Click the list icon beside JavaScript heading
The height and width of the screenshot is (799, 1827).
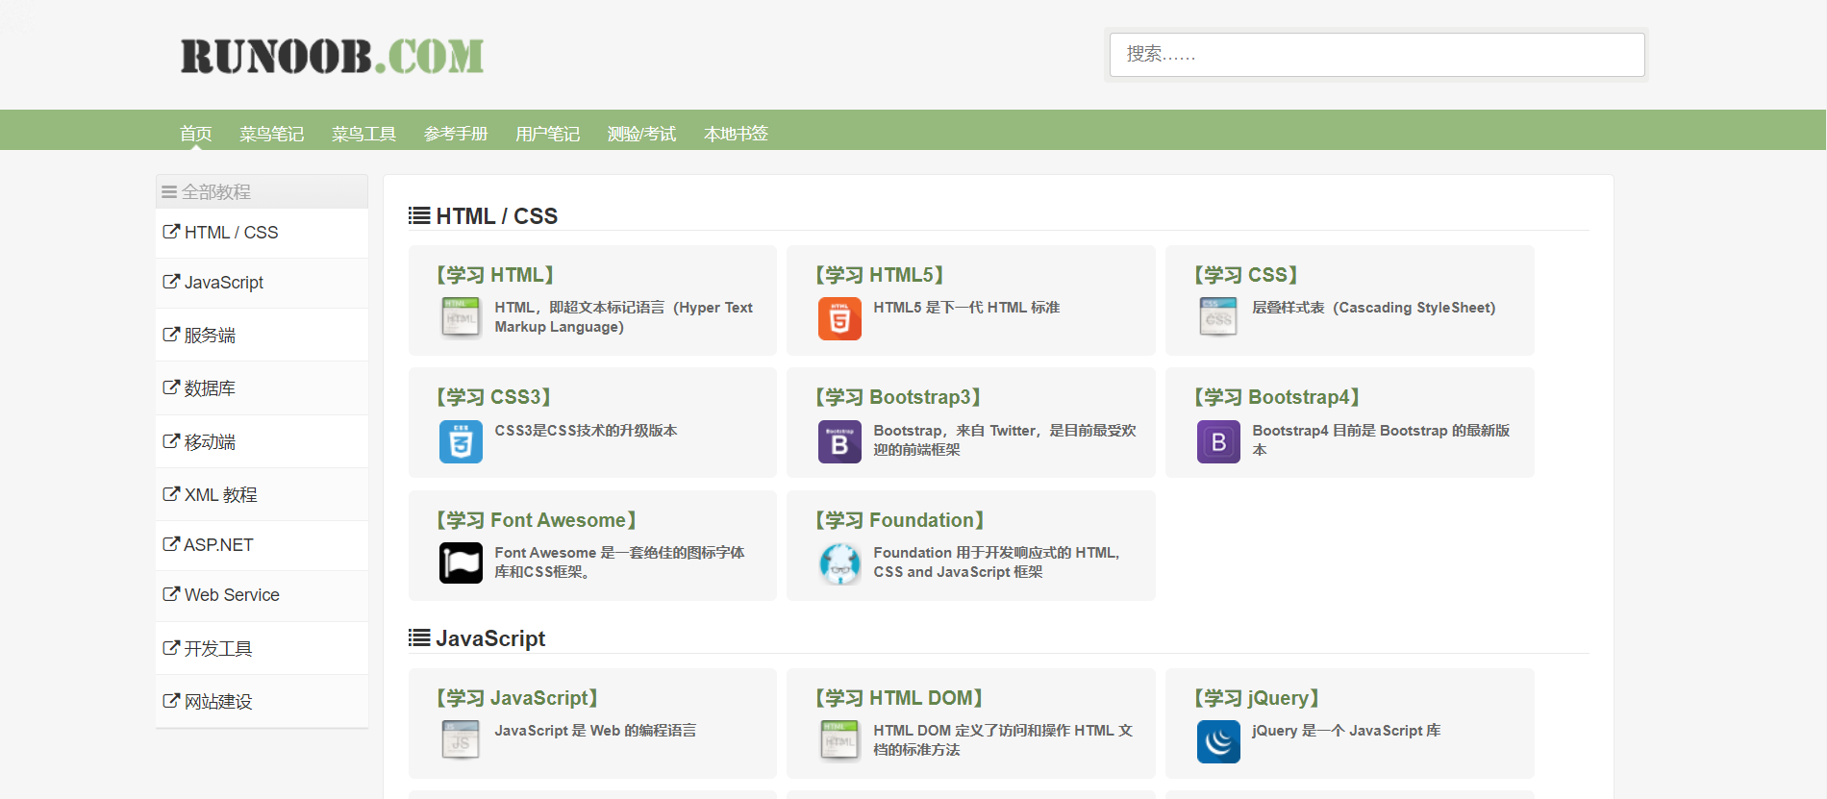tap(419, 637)
